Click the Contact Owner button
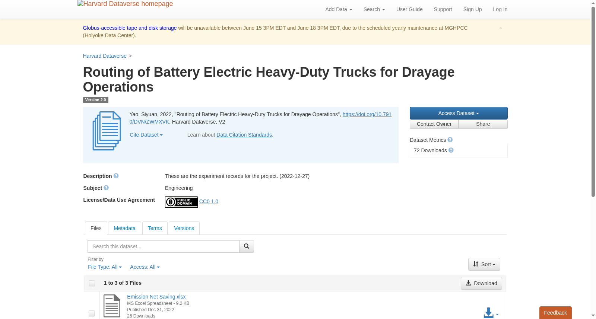The width and height of the screenshot is (596, 319). click(x=434, y=124)
